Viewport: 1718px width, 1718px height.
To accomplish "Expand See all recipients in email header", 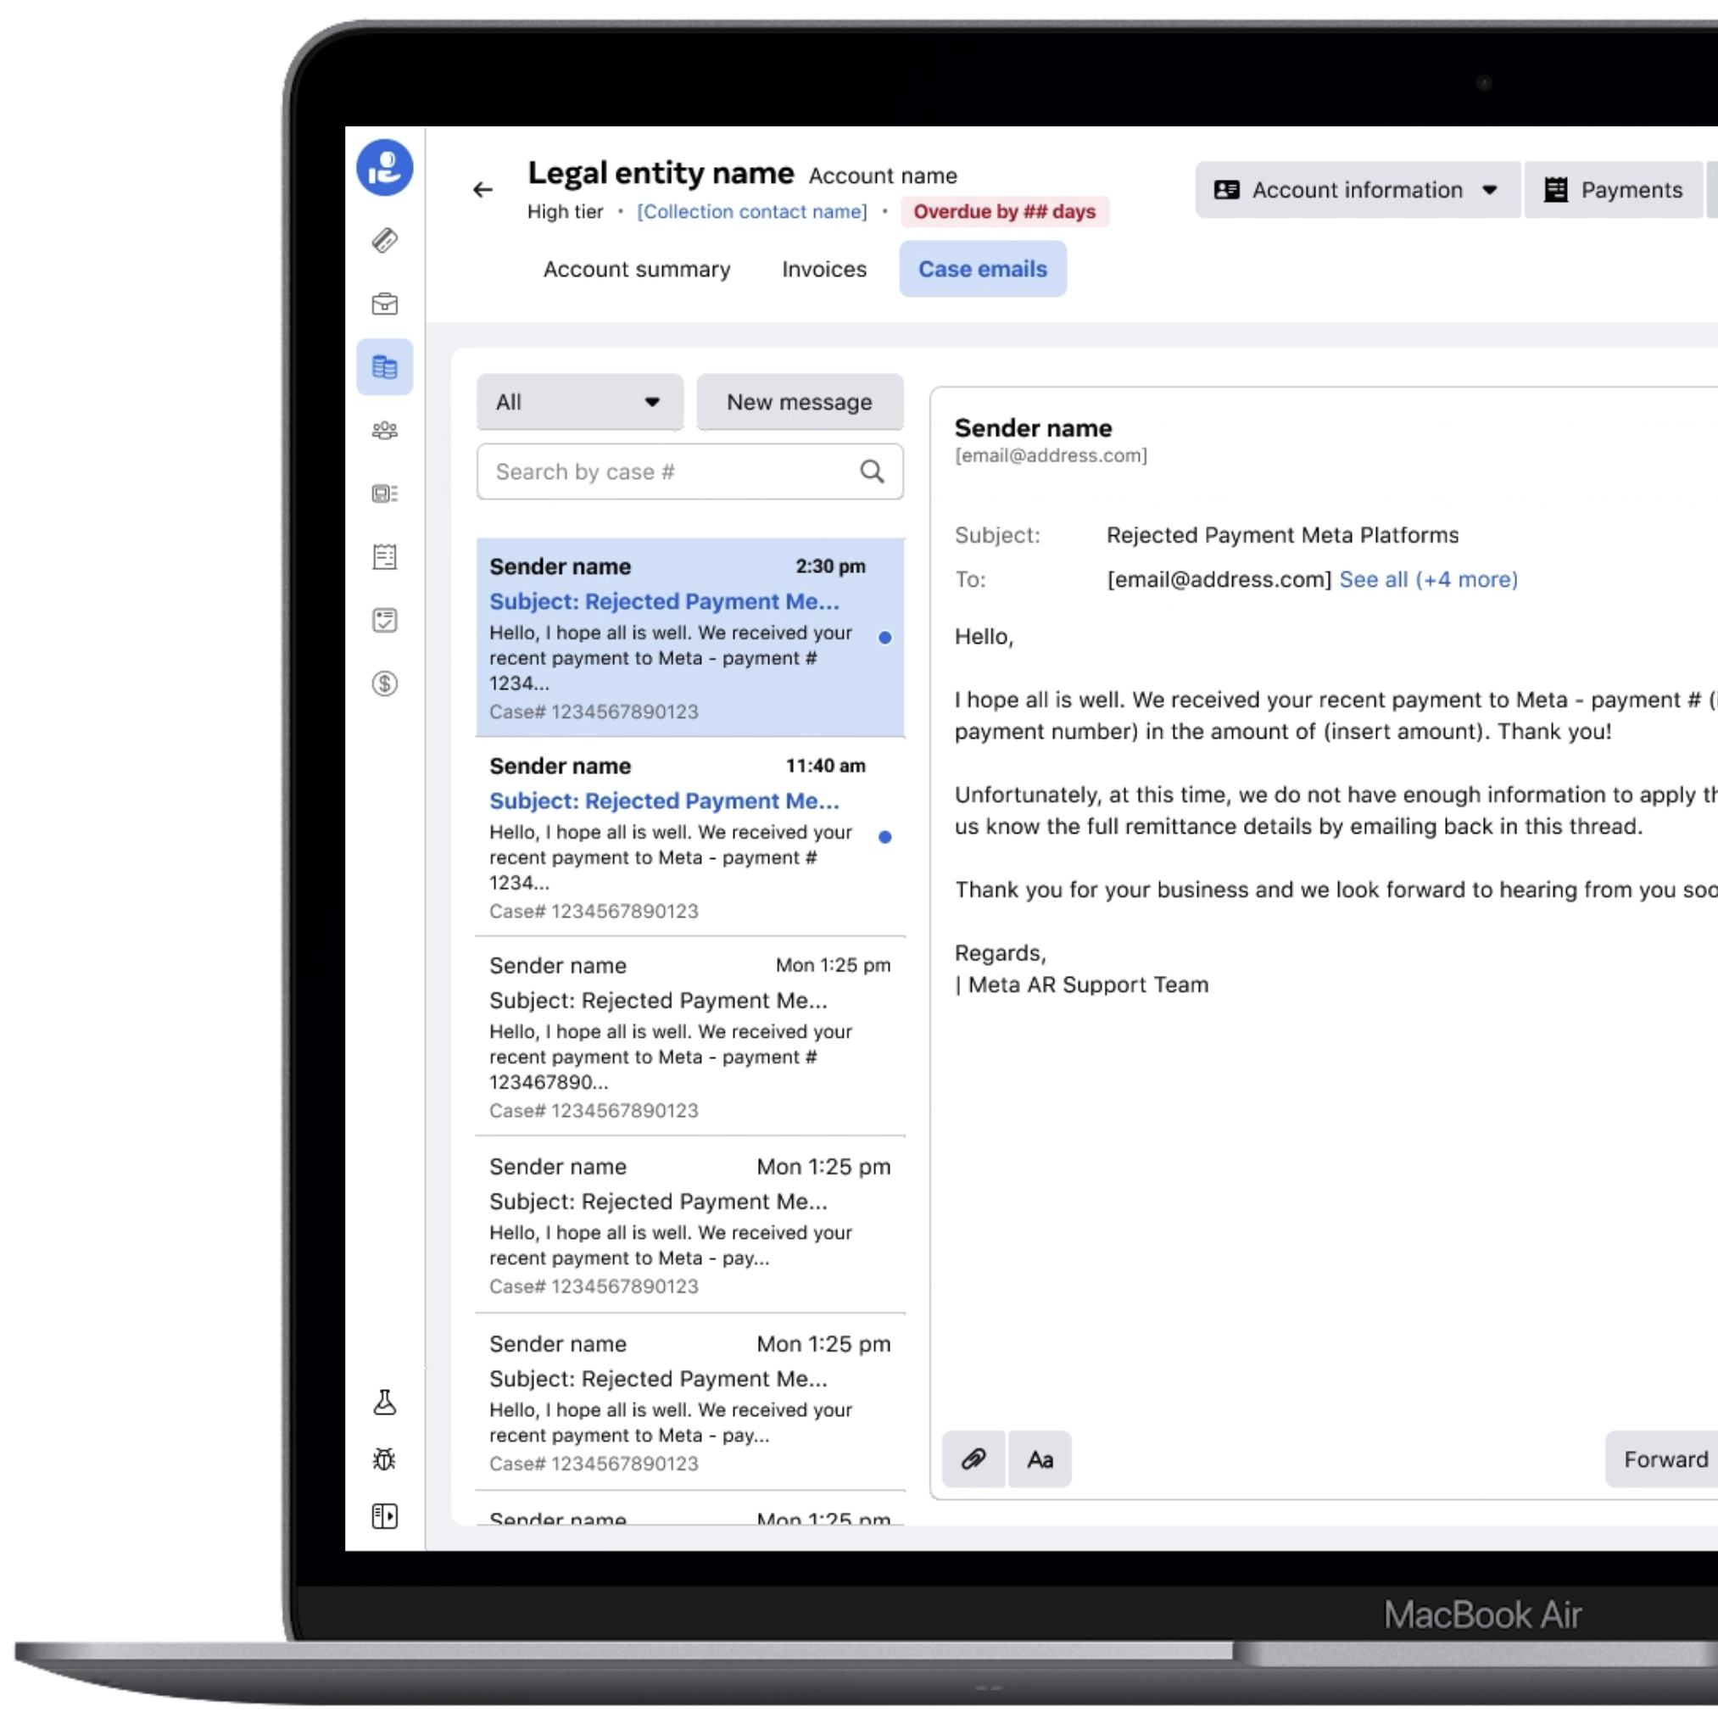I will point(1428,579).
